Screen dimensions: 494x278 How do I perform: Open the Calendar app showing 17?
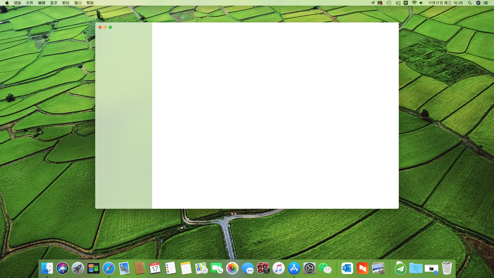(155, 268)
